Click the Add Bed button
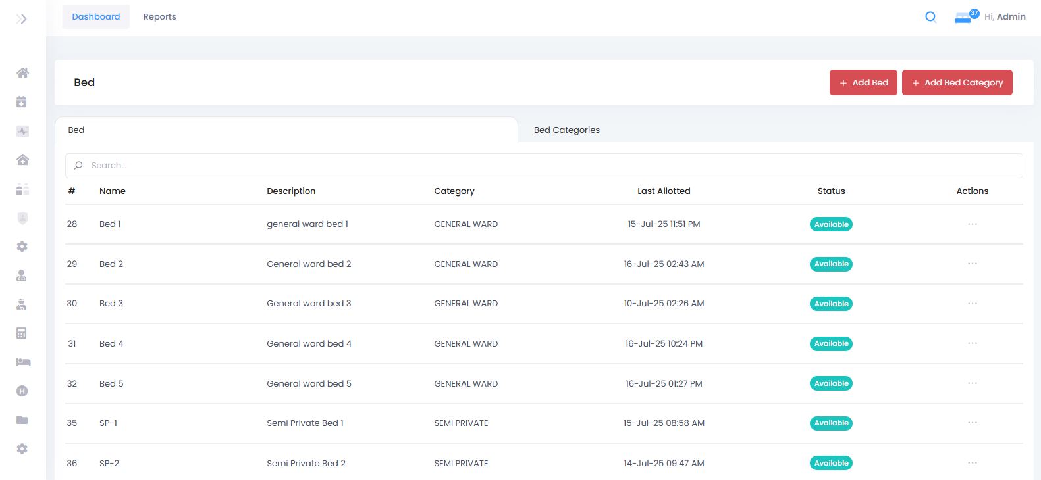The width and height of the screenshot is (1041, 480). coord(863,83)
